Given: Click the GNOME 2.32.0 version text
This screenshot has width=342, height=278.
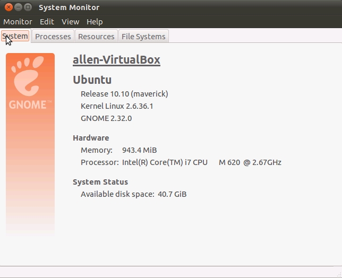Looking at the screenshot, I should point(106,118).
